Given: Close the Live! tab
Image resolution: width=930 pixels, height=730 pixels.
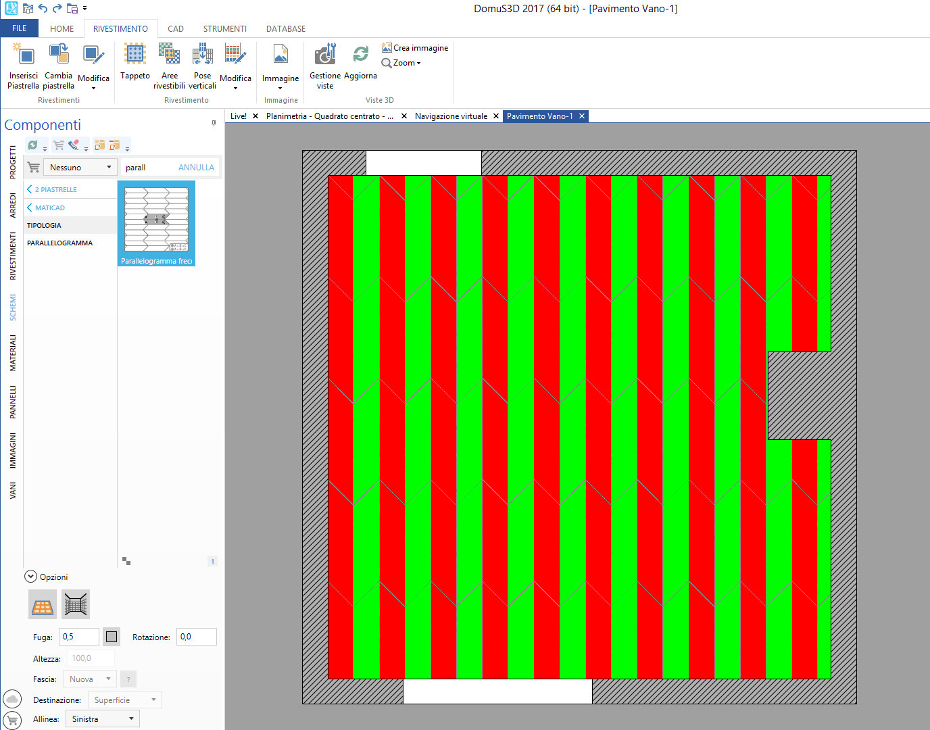Looking at the screenshot, I should [255, 116].
